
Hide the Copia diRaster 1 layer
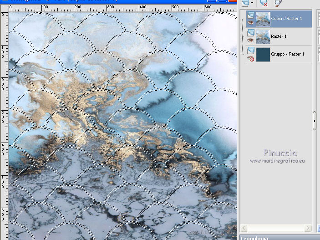[x=251, y=23]
